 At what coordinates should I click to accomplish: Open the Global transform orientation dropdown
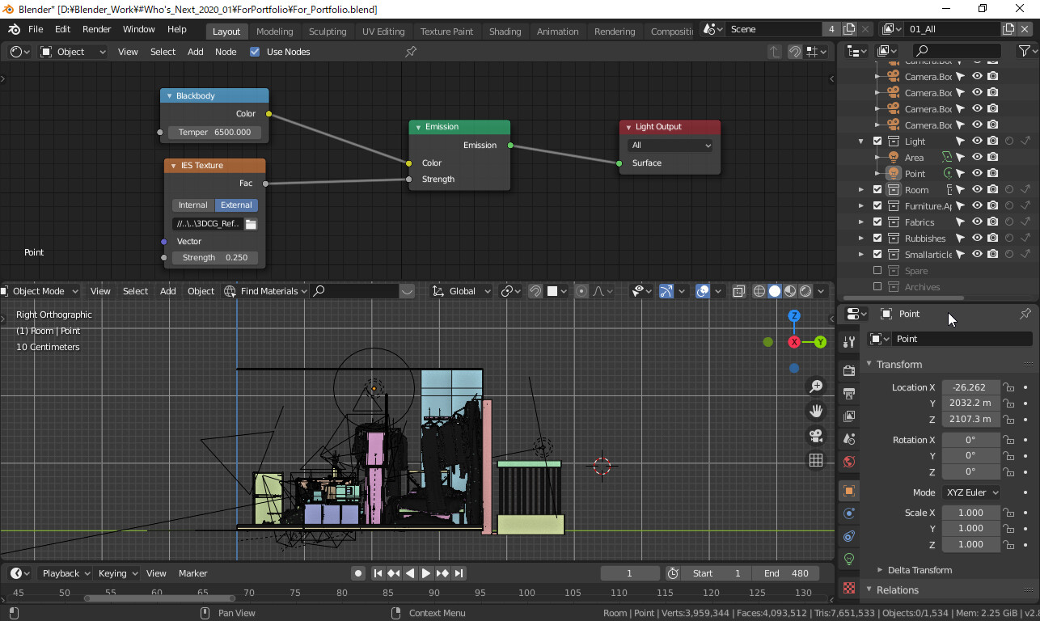[462, 291]
